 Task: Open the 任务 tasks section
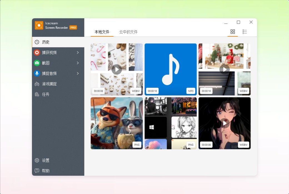[x=46, y=94]
